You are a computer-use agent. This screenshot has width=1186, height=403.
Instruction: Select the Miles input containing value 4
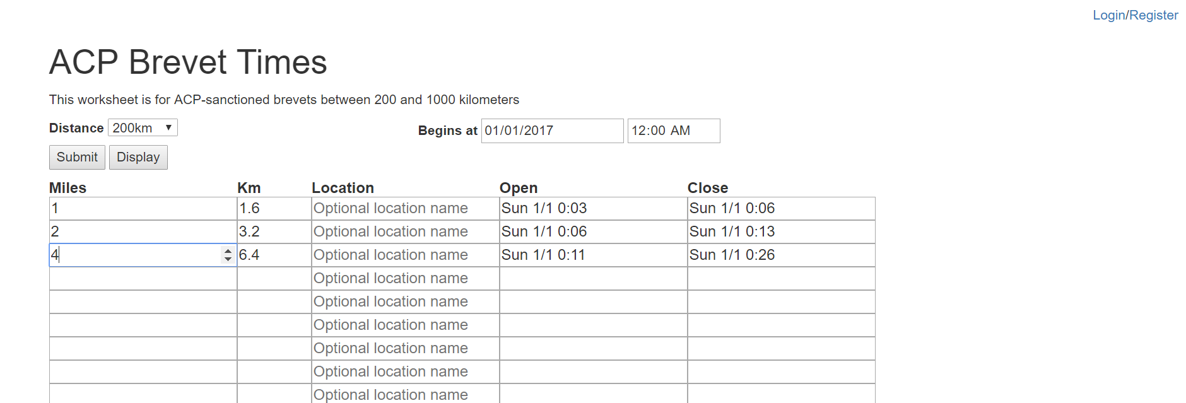coord(132,255)
